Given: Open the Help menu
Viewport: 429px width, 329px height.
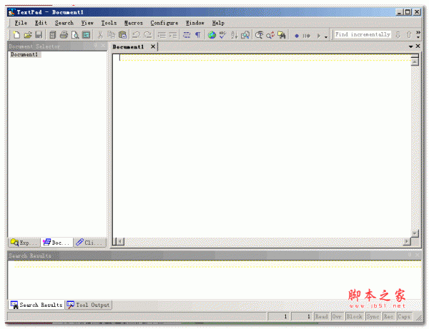Looking at the screenshot, I should (x=218, y=23).
